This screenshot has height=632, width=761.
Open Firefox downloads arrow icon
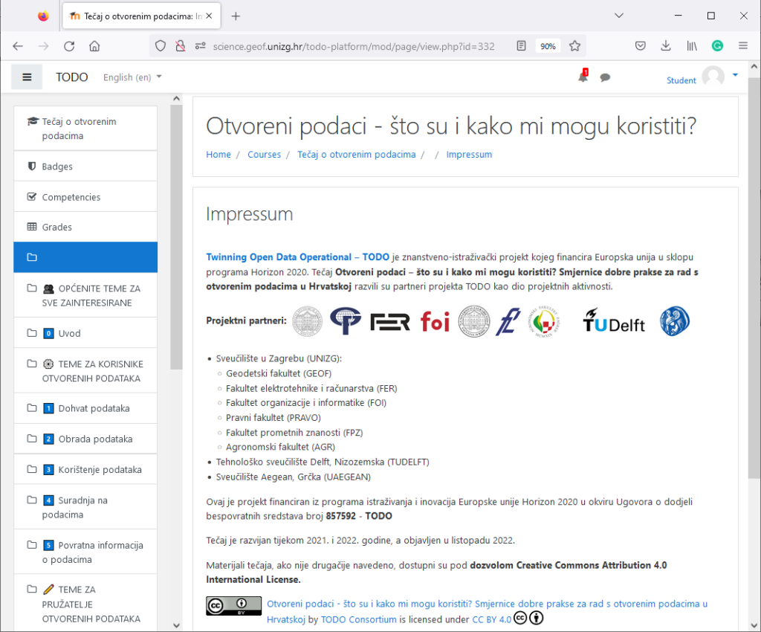(666, 46)
